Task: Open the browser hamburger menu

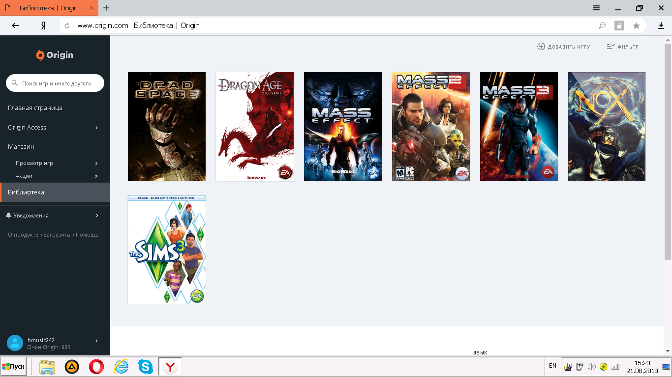Action: pyautogui.click(x=596, y=8)
